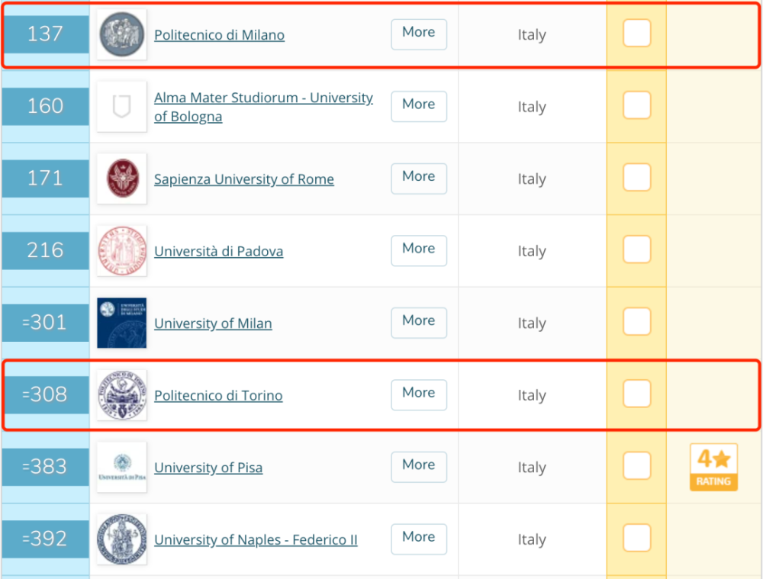This screenshot has width=763, height=579.
Task: Expand More for University of Bologna
Action: click(419, 106)
